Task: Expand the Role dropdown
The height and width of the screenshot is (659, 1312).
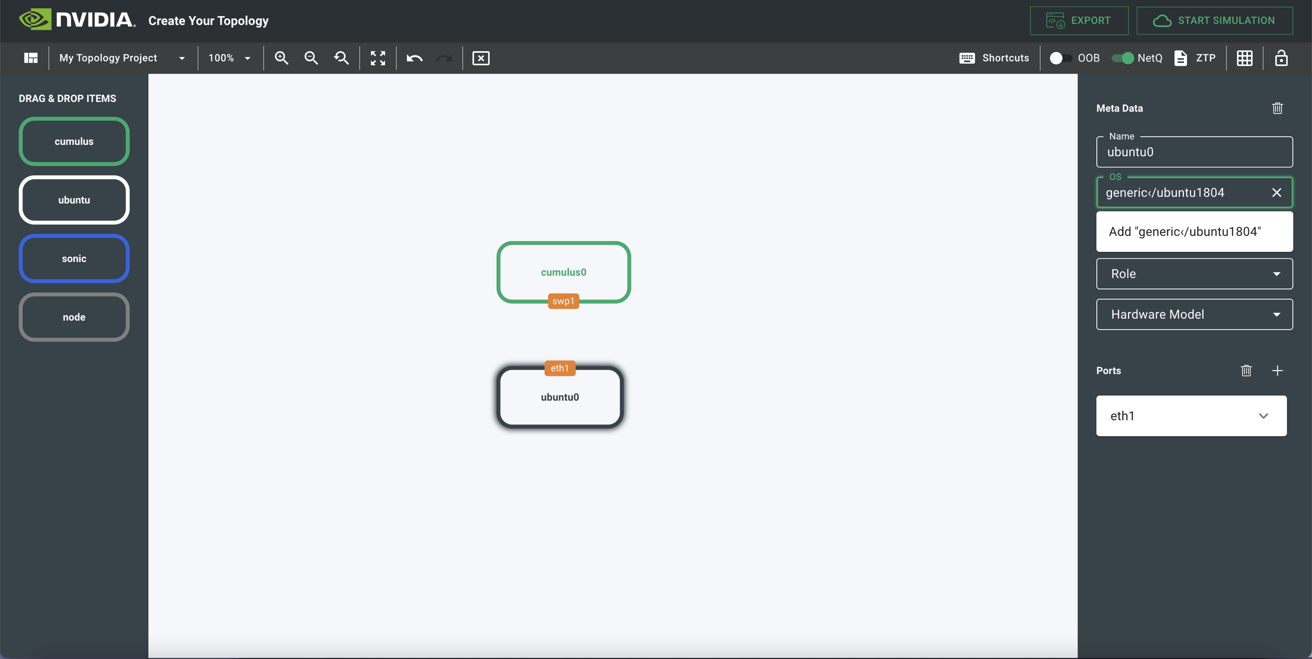Action: 1194,273
